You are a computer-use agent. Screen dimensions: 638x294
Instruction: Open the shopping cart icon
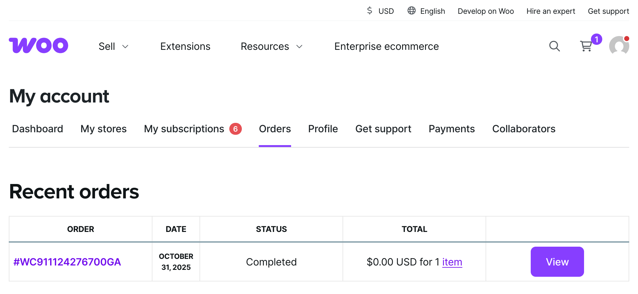pyautogui.click(x=586, y=46)
